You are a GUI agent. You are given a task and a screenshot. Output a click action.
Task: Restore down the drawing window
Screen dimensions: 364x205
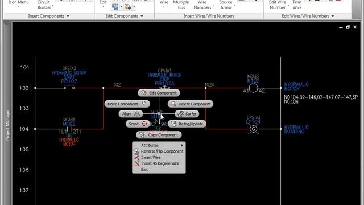(x=348, y=27)
